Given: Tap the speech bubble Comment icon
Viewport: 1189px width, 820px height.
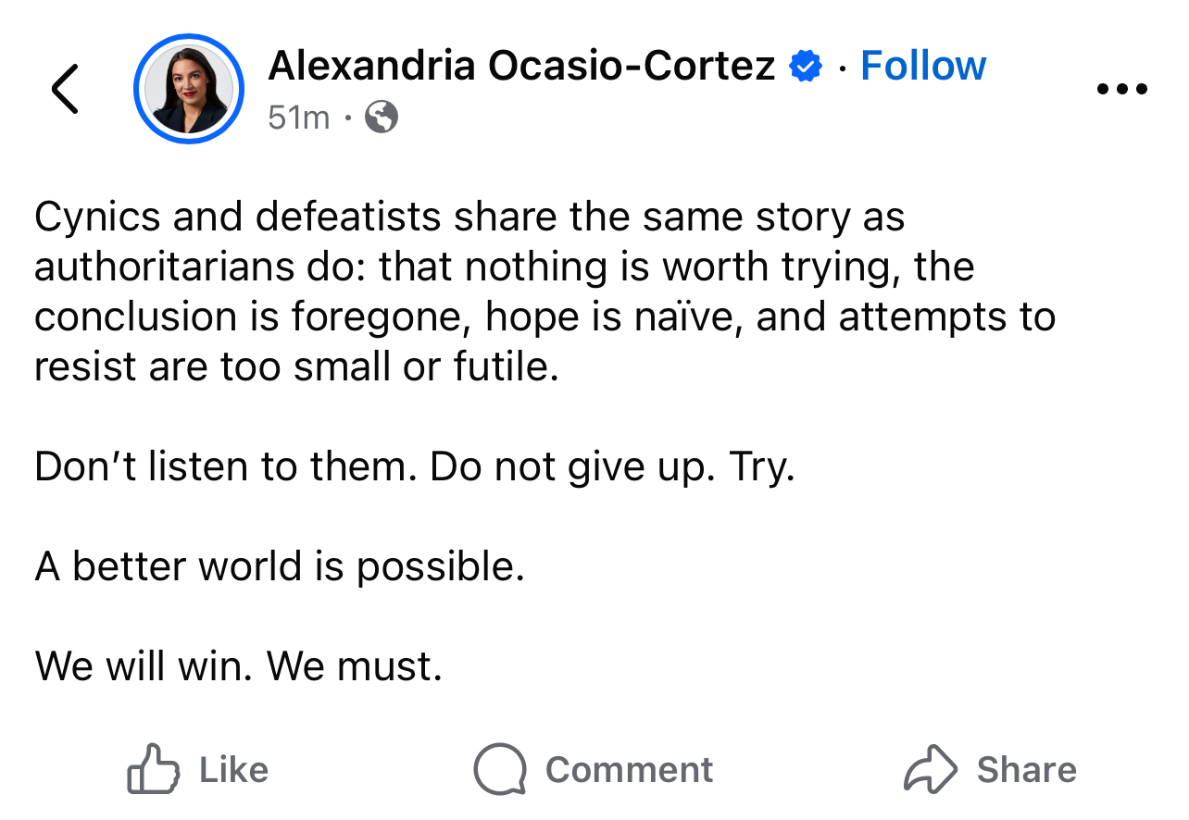Looking at the screenshot, I should [500, 769].
